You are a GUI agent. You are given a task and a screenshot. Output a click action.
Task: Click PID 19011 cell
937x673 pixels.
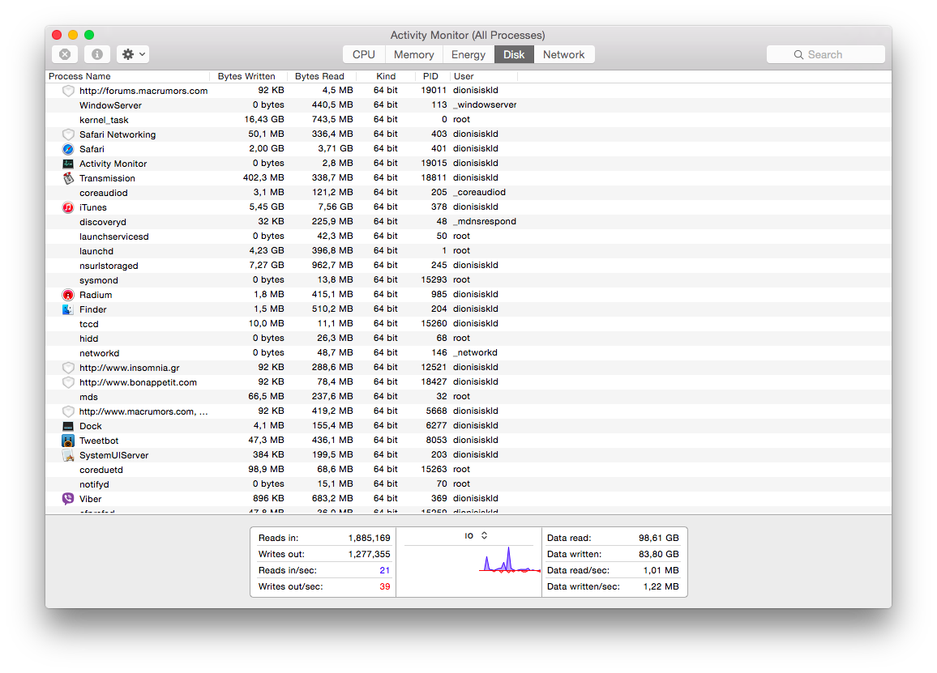point(434,90)
